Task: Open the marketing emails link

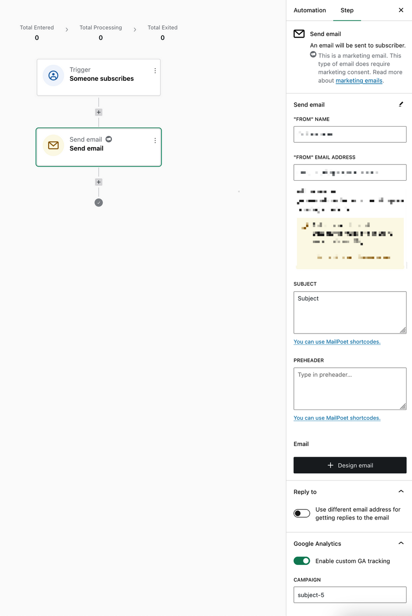Action: coord(359,81)
